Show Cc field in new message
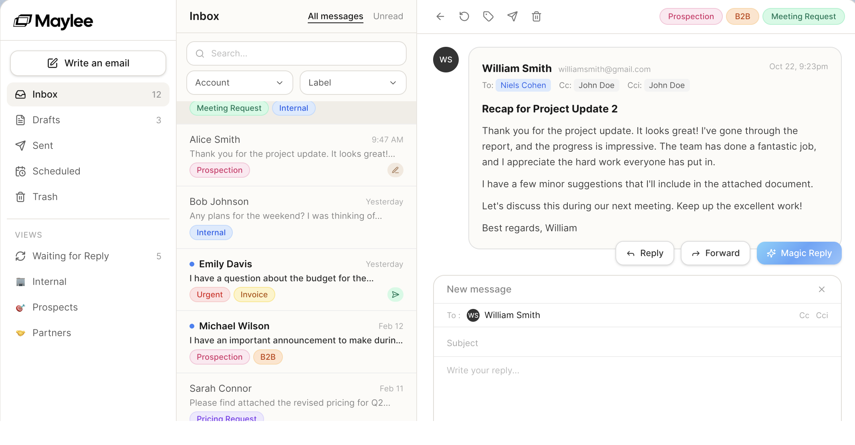Screen dimensions: 855x445 [804, 315]
